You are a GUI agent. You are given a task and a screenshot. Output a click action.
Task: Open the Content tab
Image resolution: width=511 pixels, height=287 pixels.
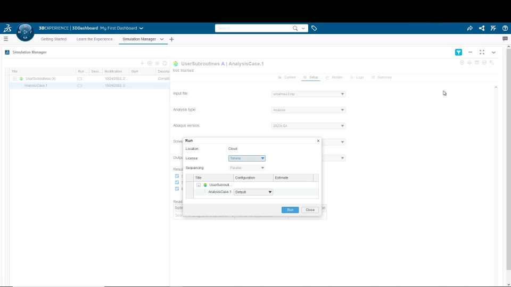coord(287,78)
